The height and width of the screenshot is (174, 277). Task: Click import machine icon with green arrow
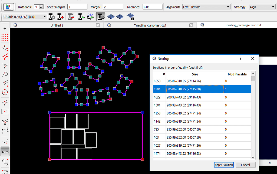pos(81,17)
